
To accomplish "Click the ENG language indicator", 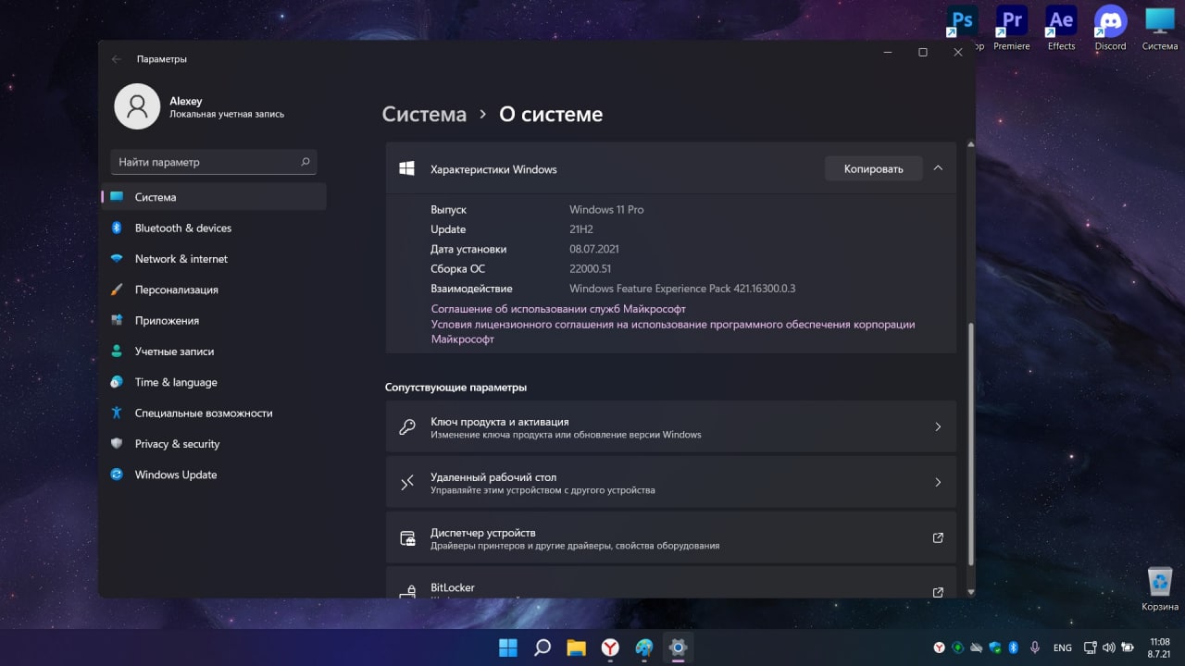I will (1063, 647).
